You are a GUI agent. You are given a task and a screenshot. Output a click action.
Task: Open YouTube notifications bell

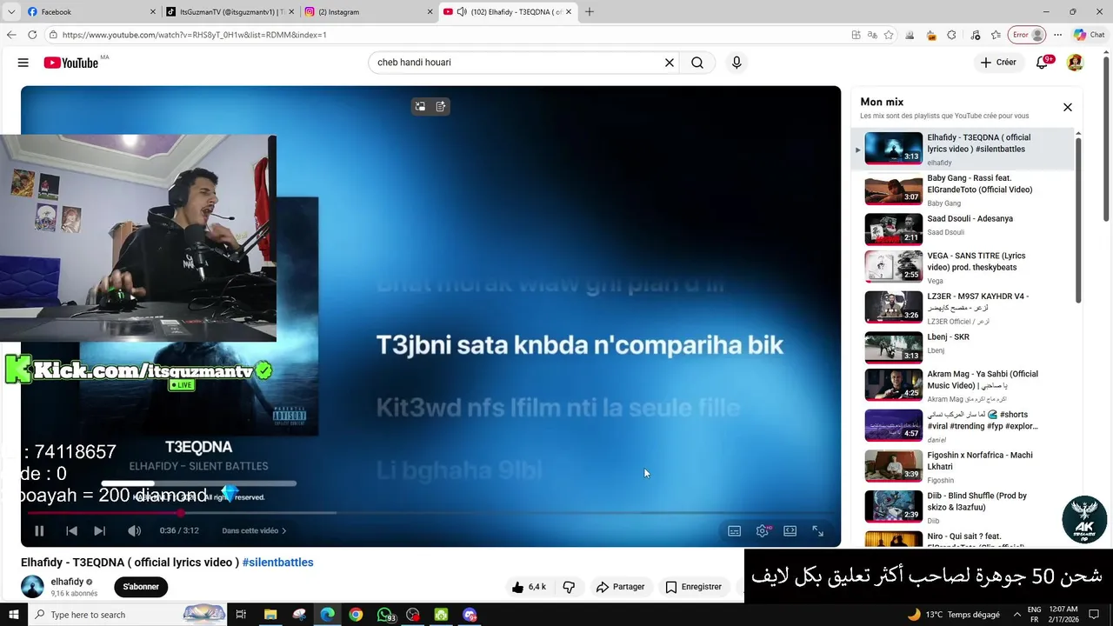1043,63
